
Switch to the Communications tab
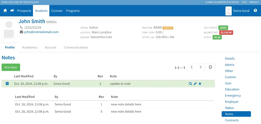76,48
